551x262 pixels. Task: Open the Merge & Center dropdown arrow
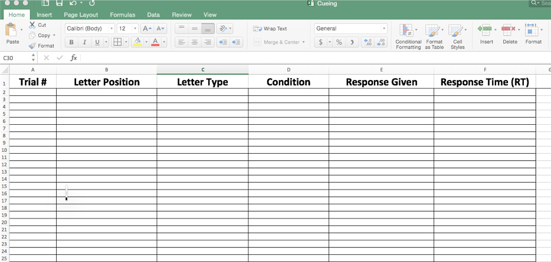(x=304, y=42)
